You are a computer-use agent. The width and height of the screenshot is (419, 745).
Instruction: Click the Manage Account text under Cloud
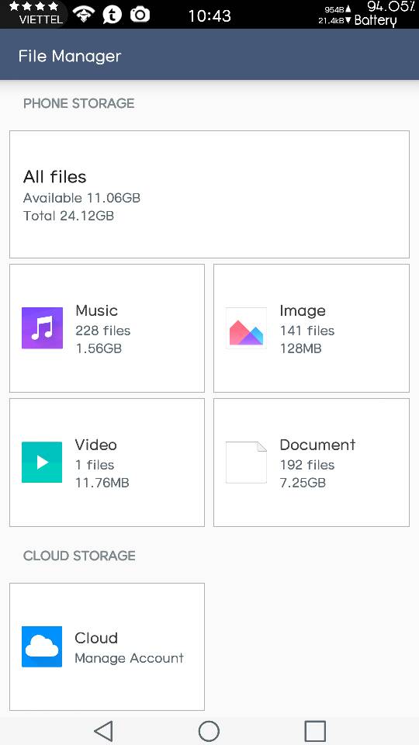pos(130,658)
